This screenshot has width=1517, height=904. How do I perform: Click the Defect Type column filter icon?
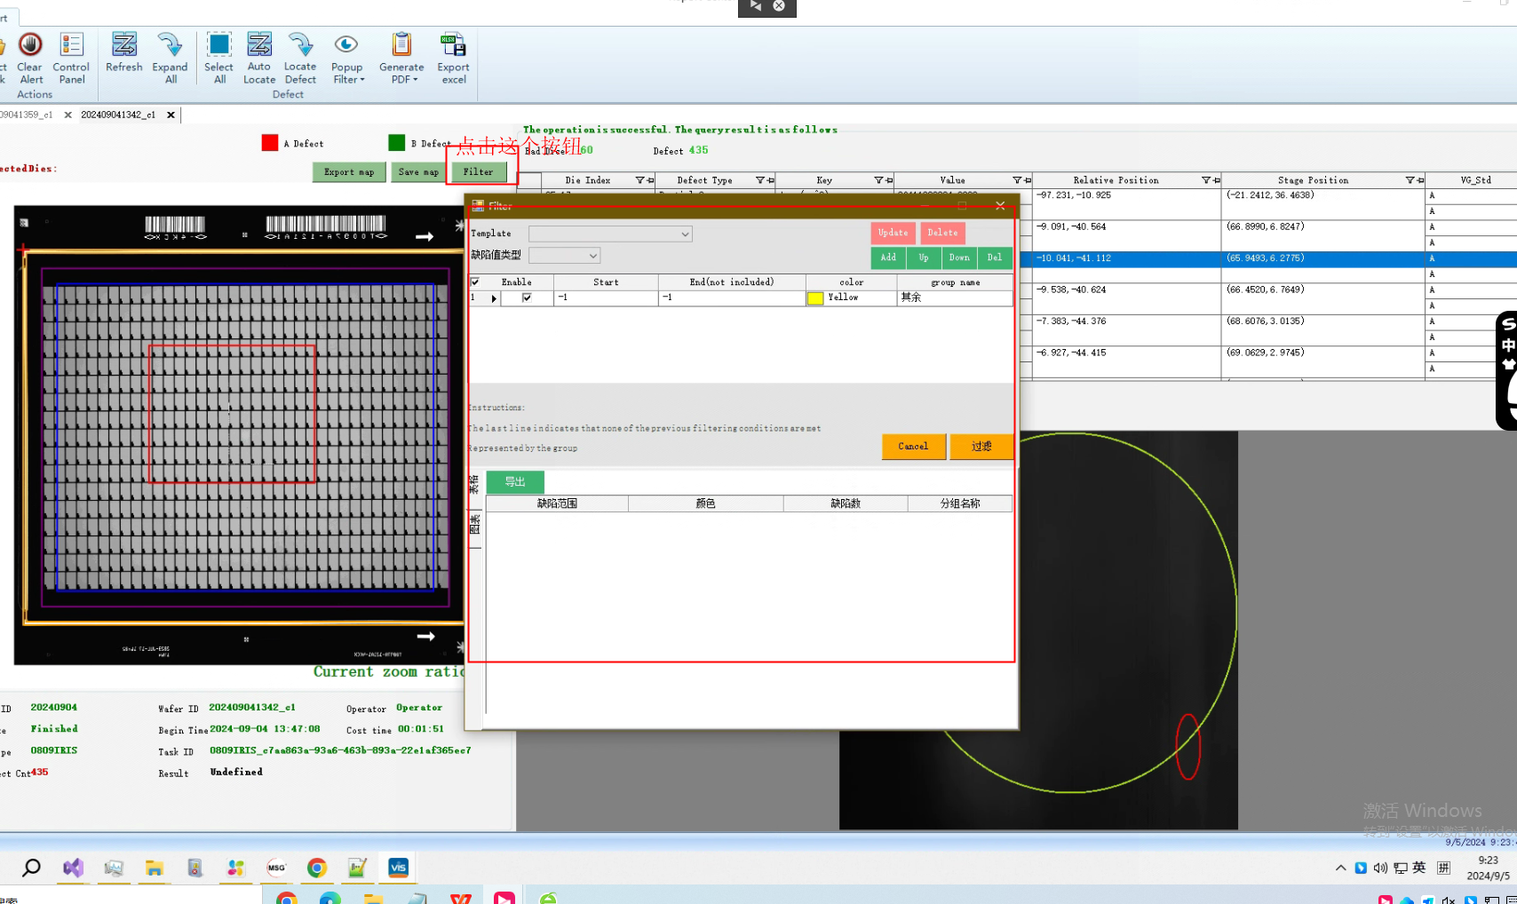(x=760, y=180)
